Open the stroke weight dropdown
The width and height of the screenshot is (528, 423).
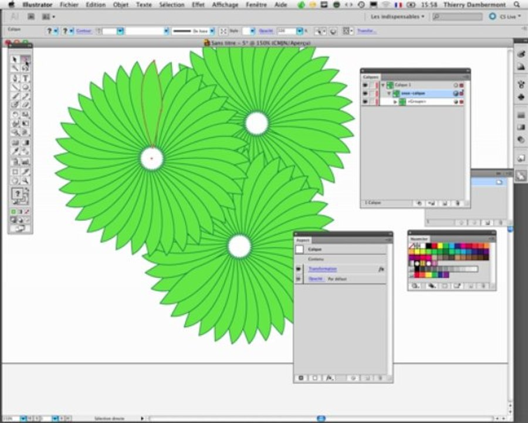[x=120, y=31]
